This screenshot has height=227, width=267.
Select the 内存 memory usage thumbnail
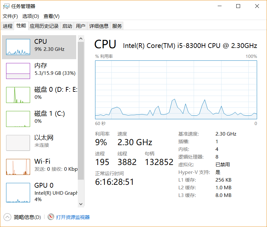(18, 71)
